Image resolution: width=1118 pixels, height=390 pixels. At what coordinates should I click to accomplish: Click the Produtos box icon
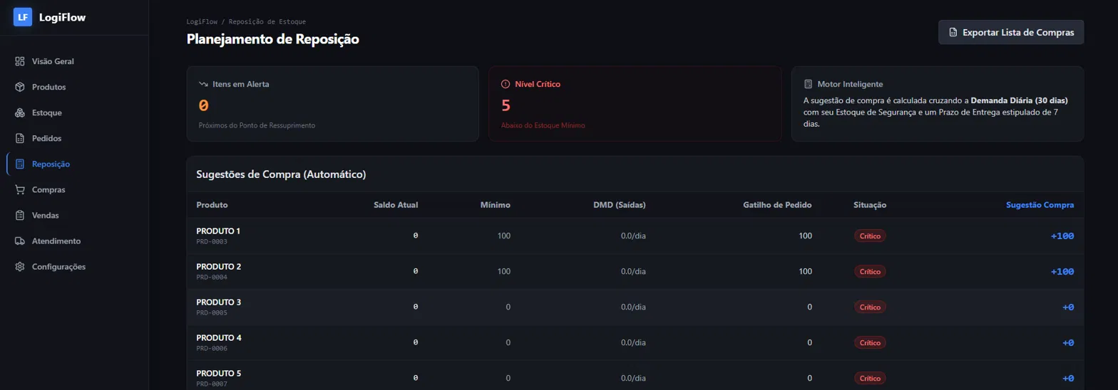[20, 87]
